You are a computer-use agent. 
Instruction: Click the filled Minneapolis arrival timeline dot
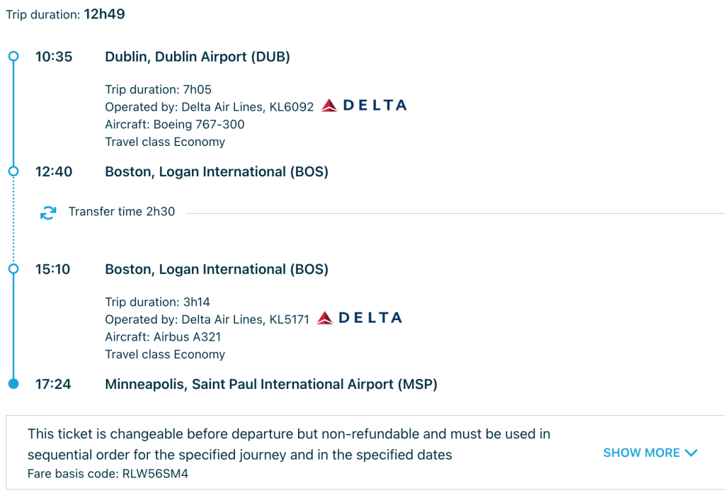(x=13, y=384)
